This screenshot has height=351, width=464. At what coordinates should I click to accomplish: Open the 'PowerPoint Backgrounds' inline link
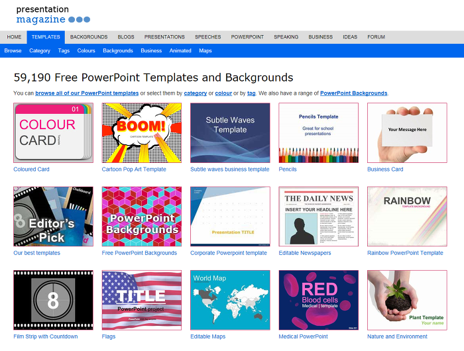point(353,93)
